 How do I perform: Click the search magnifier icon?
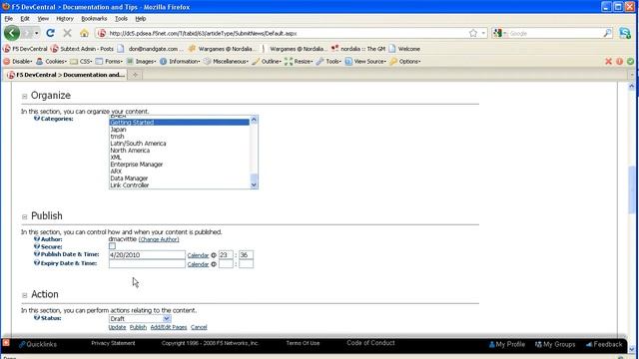(x=607, y=33)
